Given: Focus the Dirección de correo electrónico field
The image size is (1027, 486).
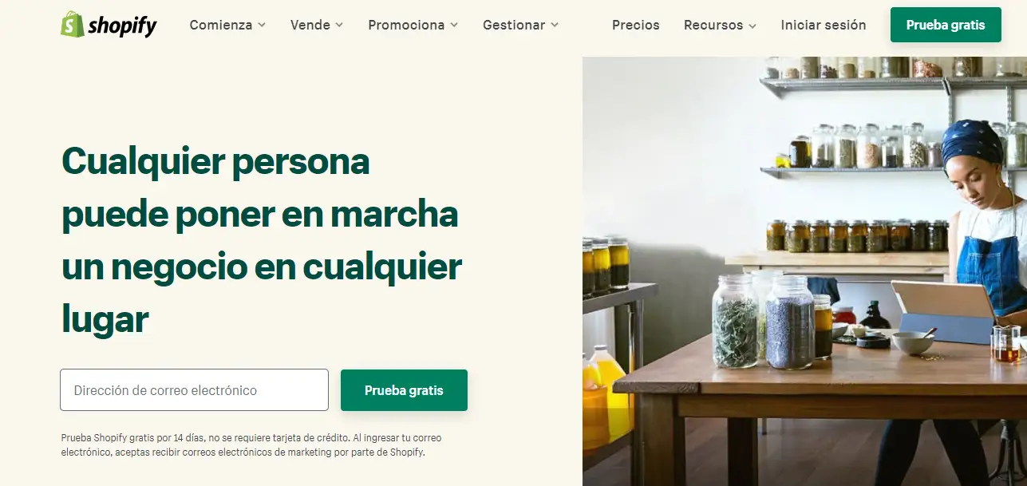Looking at the screenshot, I should 194,390.
